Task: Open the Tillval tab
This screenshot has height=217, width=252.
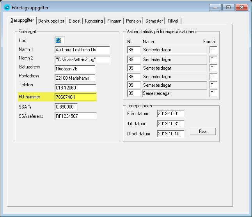Action: 173,21
